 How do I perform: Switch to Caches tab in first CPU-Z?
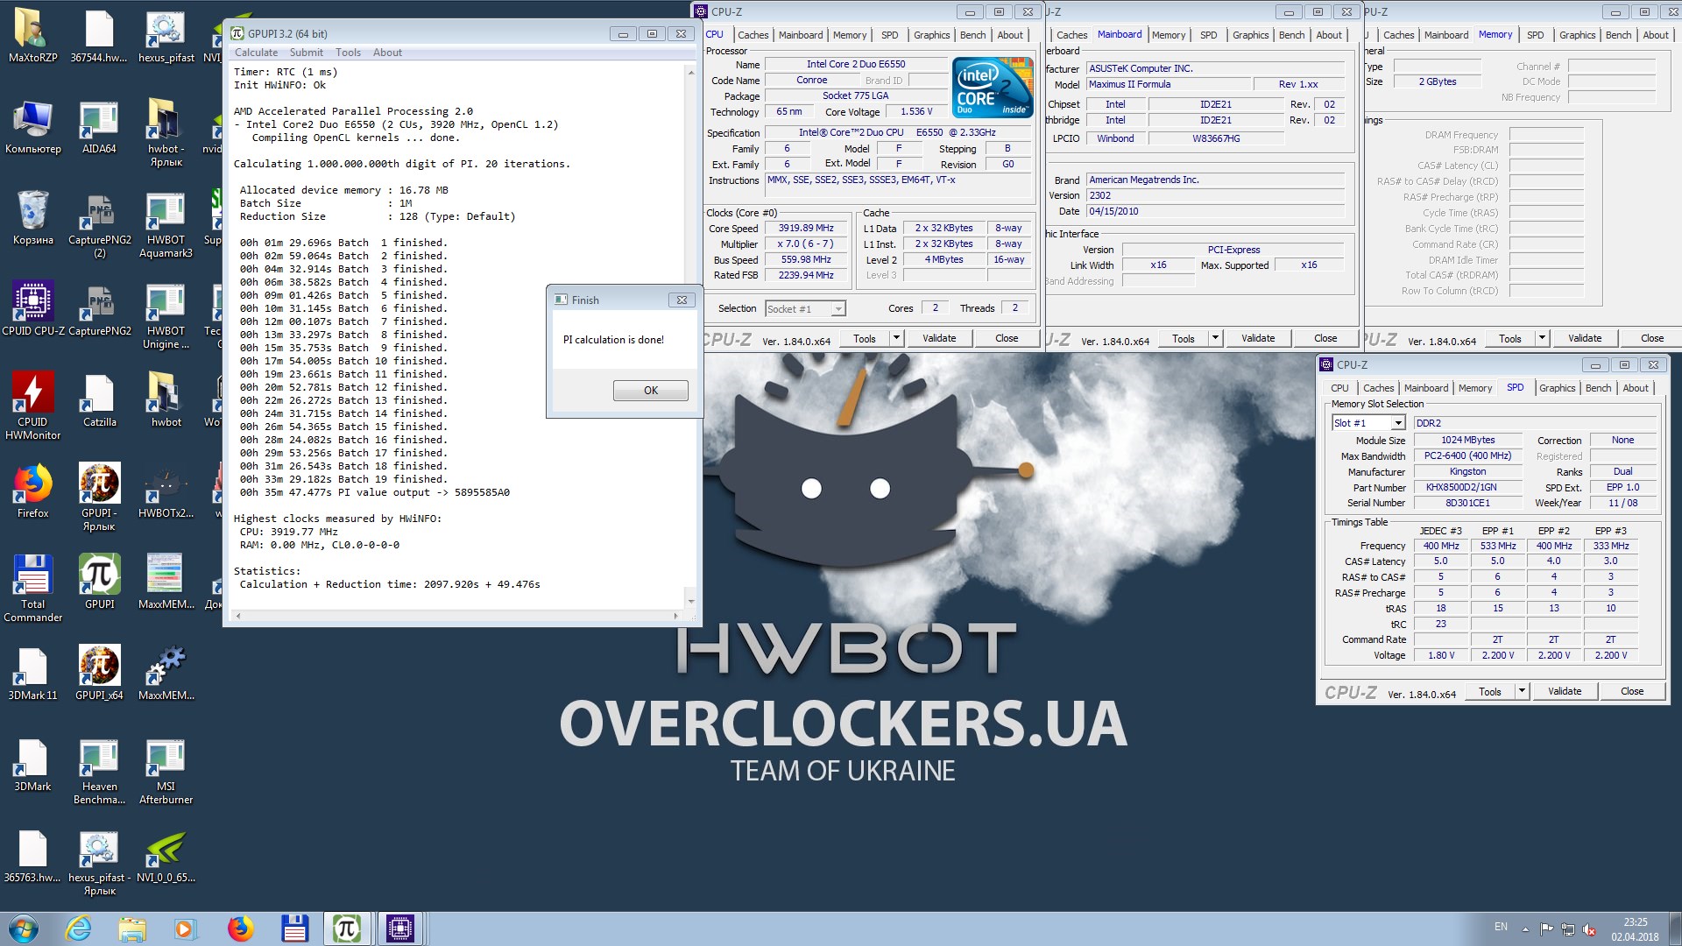pyautogui.click(x=753, y=35)
